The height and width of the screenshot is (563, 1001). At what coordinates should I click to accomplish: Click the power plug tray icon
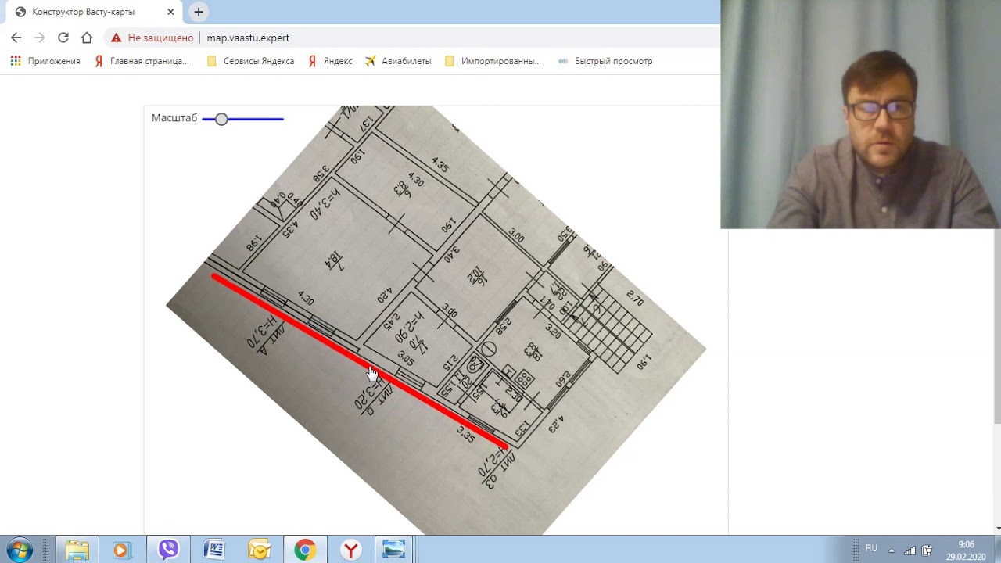click(927, 550)
